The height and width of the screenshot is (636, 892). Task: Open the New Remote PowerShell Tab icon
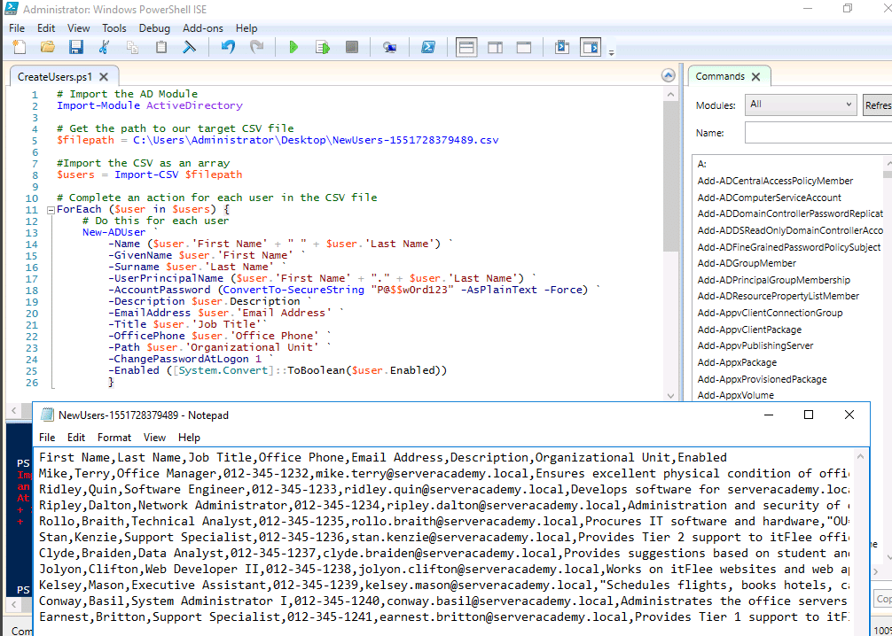[x=390, y=47]
